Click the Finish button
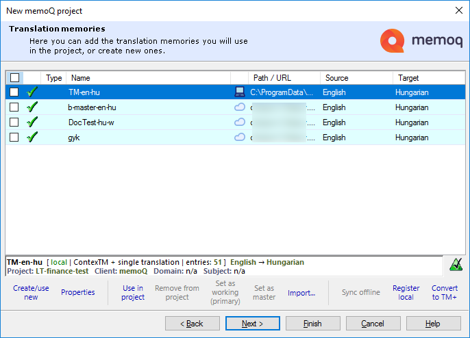 coord(312,324)
